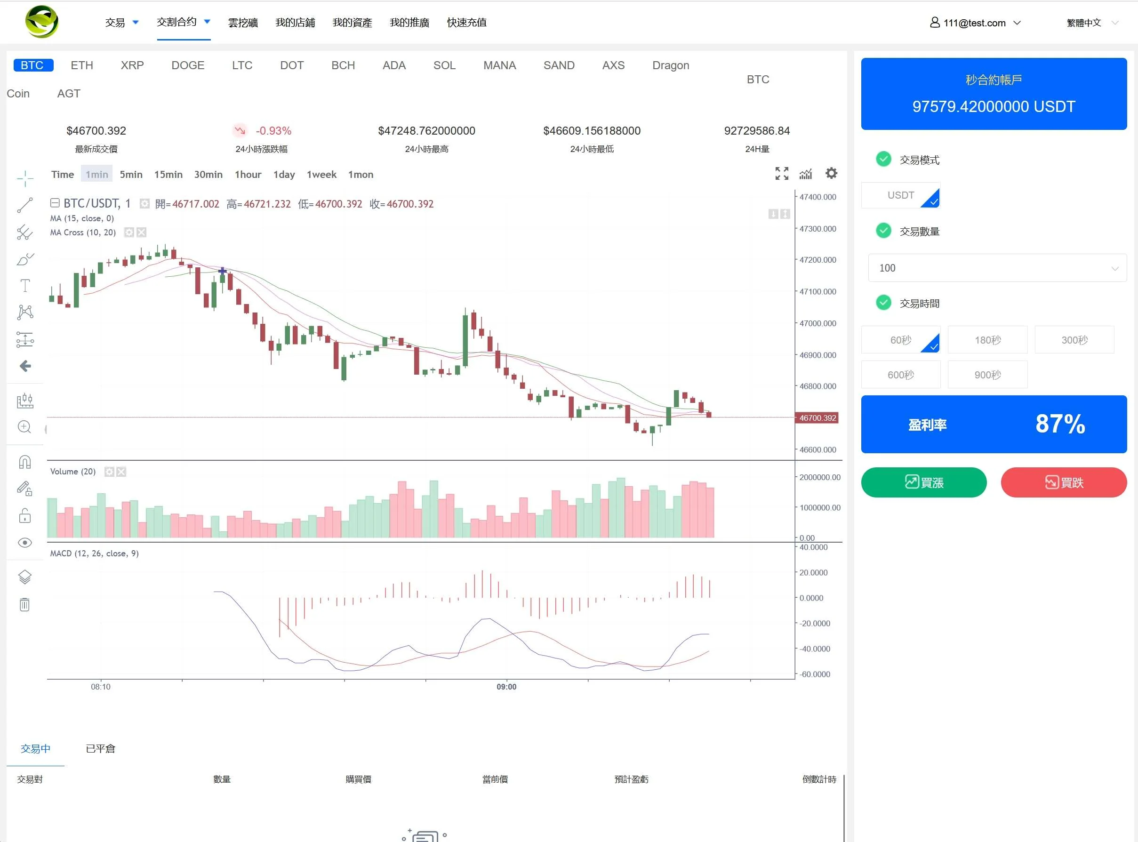Click the trash remove drawings icon

pos(24,604)
